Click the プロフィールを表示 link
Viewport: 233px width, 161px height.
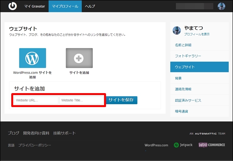(197, 34)
